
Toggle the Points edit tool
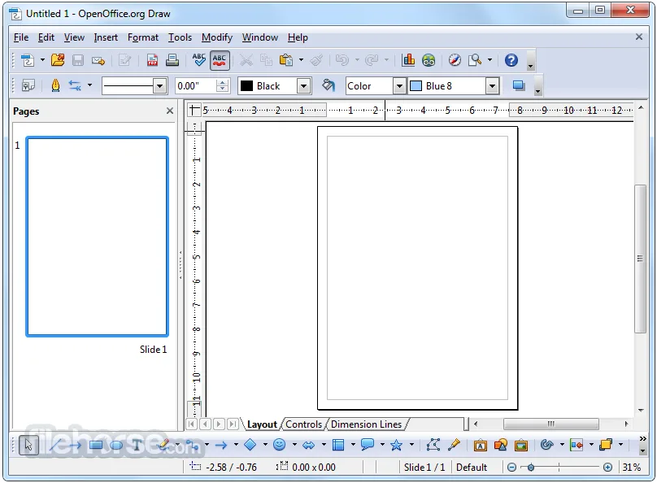click(x=433, y=445)
